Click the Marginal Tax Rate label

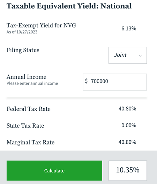[x=30, y=142]
